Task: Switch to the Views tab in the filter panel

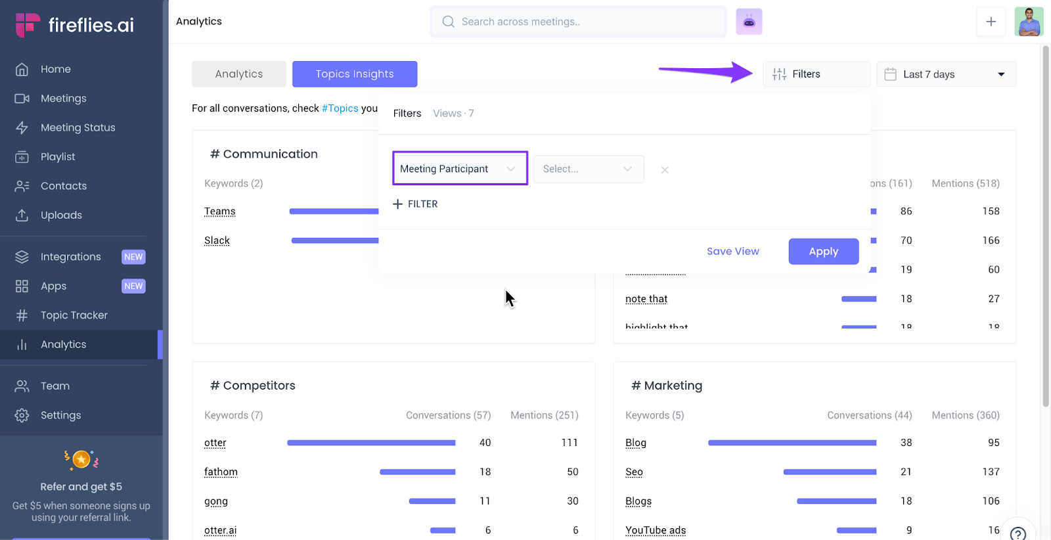Action: [x=453, y=114]
